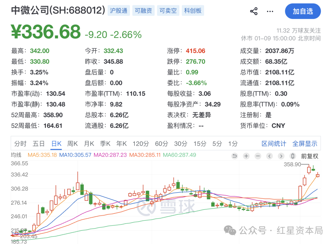Viewport: 334px width, 244px height.
Task: Toggle the candlestick style icon
Action: point(293,156)
